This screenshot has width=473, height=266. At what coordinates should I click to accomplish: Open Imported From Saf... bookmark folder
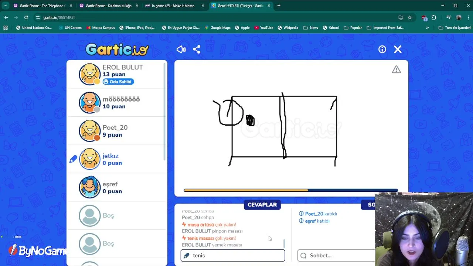pos(385,28)
